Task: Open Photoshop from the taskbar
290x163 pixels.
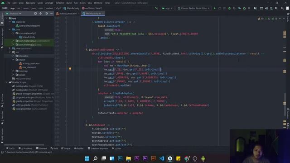Action: (120, 158)
